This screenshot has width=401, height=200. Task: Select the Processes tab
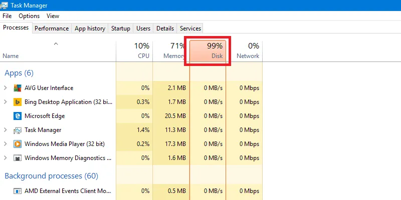coord(16,27)
